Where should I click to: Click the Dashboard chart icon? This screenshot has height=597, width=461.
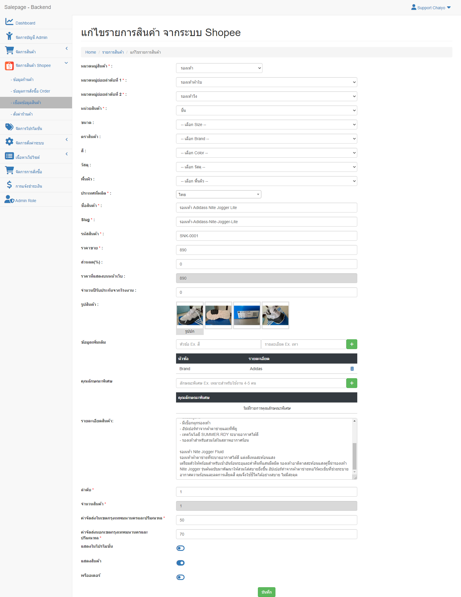pyautogui.click(x=9, y=22)
